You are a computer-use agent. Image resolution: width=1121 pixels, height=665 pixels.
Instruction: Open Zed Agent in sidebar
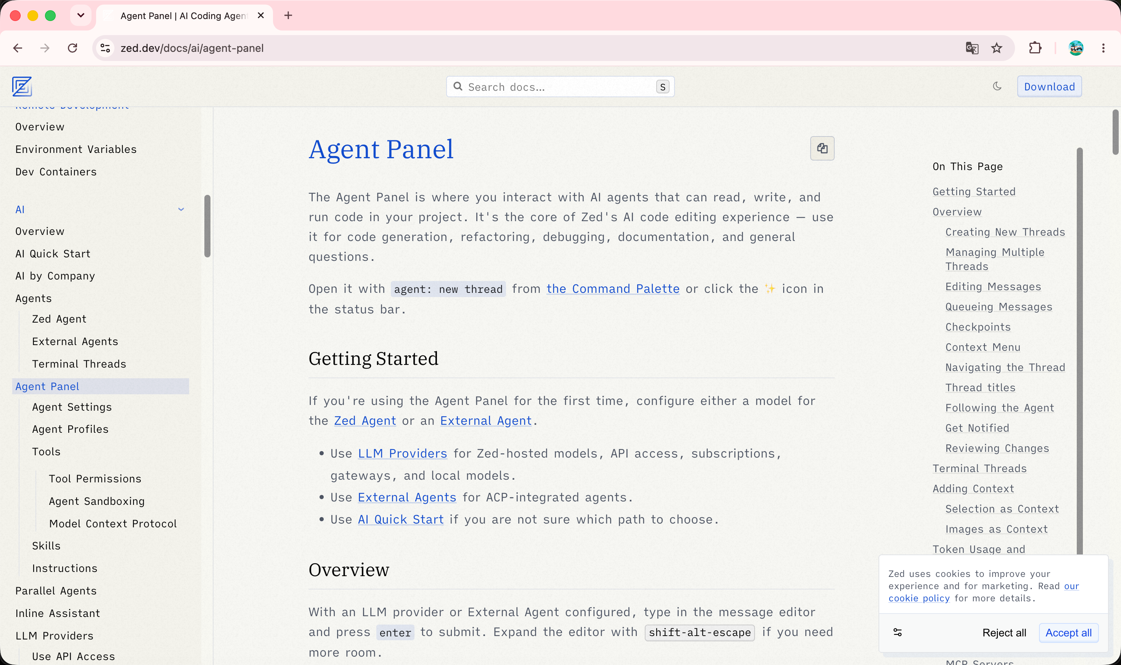(59, 319)
